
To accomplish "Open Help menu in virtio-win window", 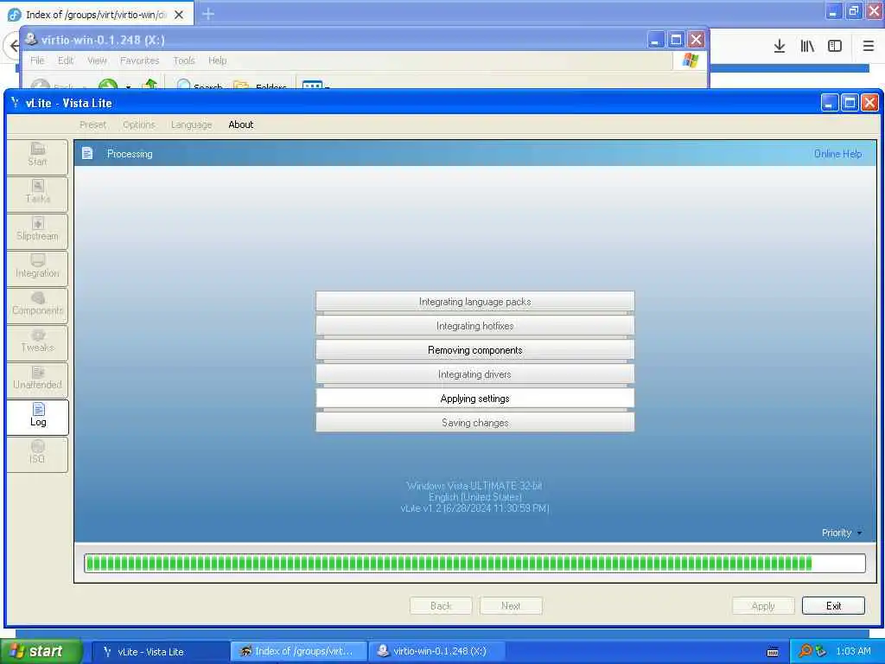I will (217, 60).
